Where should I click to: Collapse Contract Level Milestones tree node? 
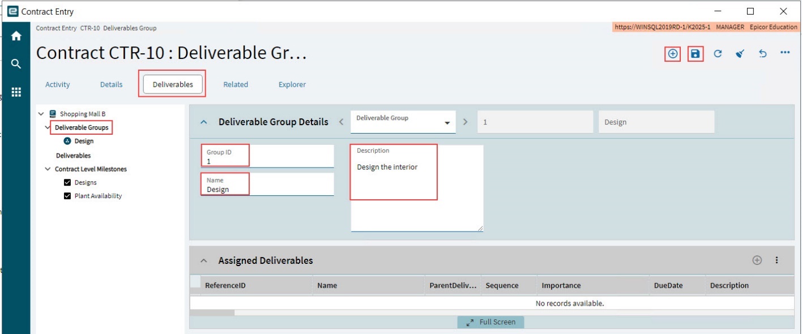click(48, 169)
